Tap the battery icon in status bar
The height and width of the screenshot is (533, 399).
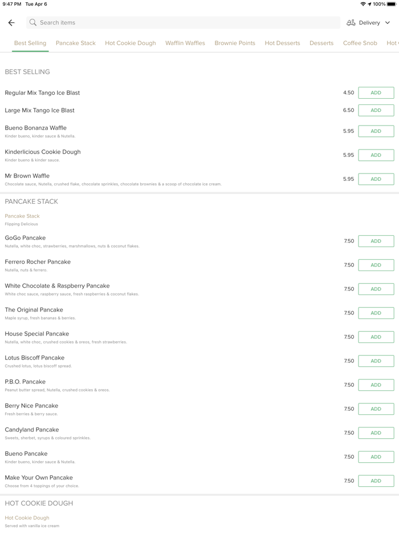(x=392, y=4)
